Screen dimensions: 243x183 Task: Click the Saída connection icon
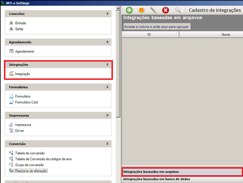click(x=11, y=29)
